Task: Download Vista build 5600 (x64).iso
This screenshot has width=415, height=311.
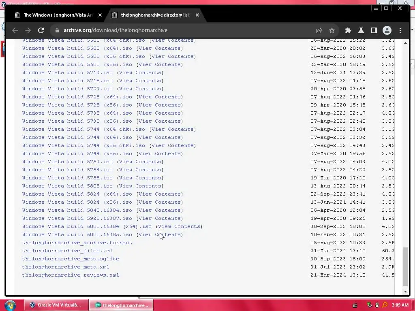Action: [x=77, y=49]
